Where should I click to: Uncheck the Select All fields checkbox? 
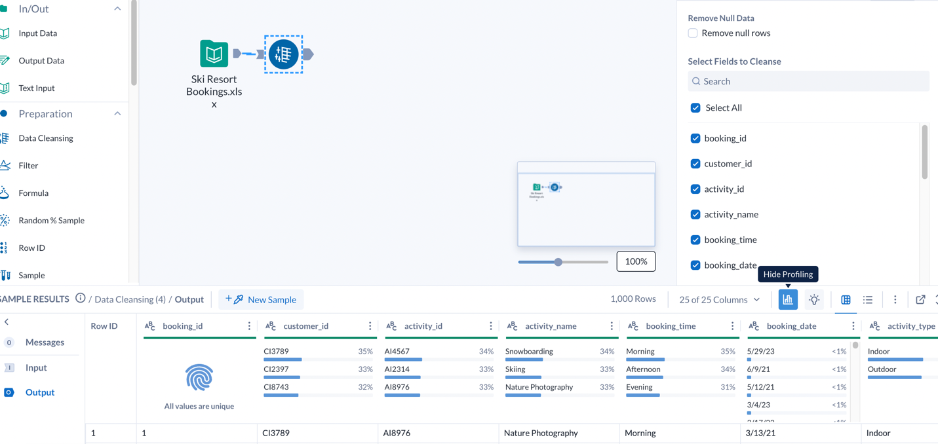[695, 107]
